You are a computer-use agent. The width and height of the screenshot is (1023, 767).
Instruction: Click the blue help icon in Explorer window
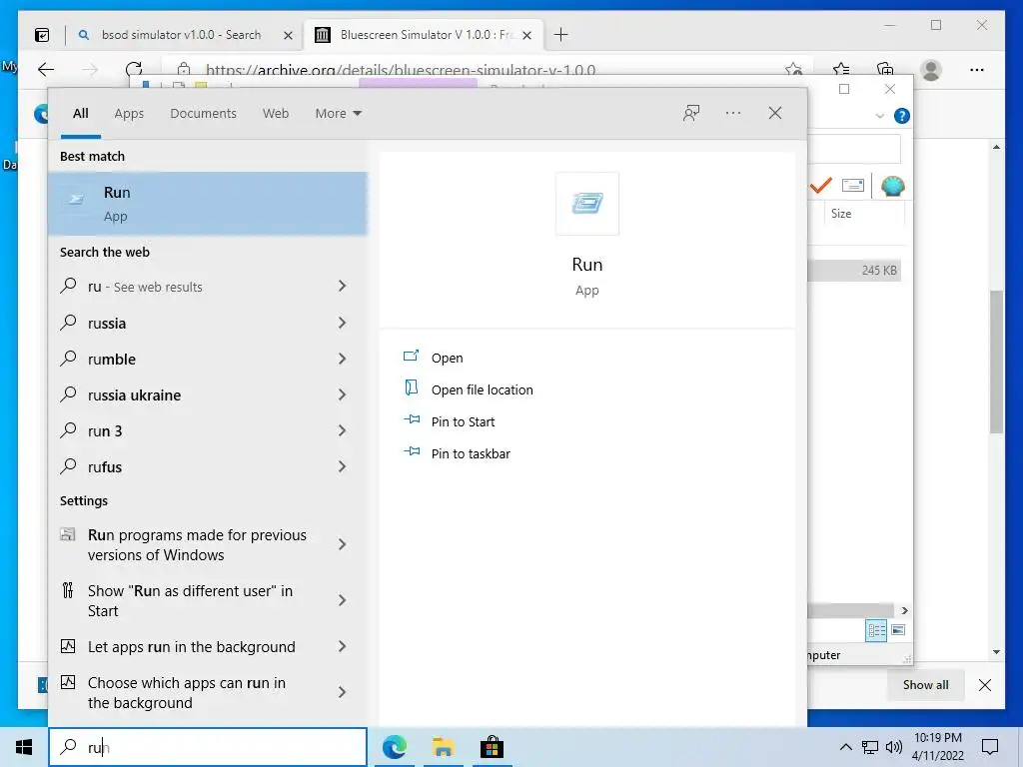[x=902, y=116]
